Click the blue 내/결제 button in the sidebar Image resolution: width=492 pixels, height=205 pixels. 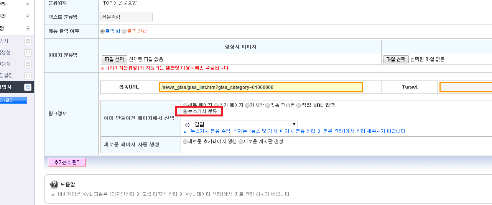(x=13, y=100)
